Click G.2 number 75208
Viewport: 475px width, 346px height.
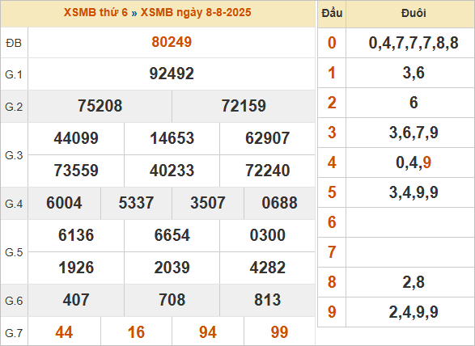[x=100, y=106]
